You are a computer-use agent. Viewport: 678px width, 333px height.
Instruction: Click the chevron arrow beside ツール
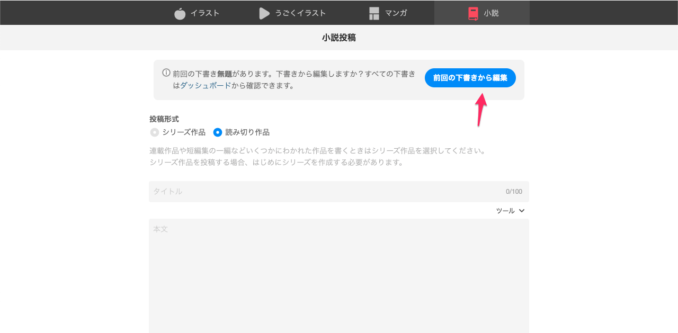[x=522, y=211]
